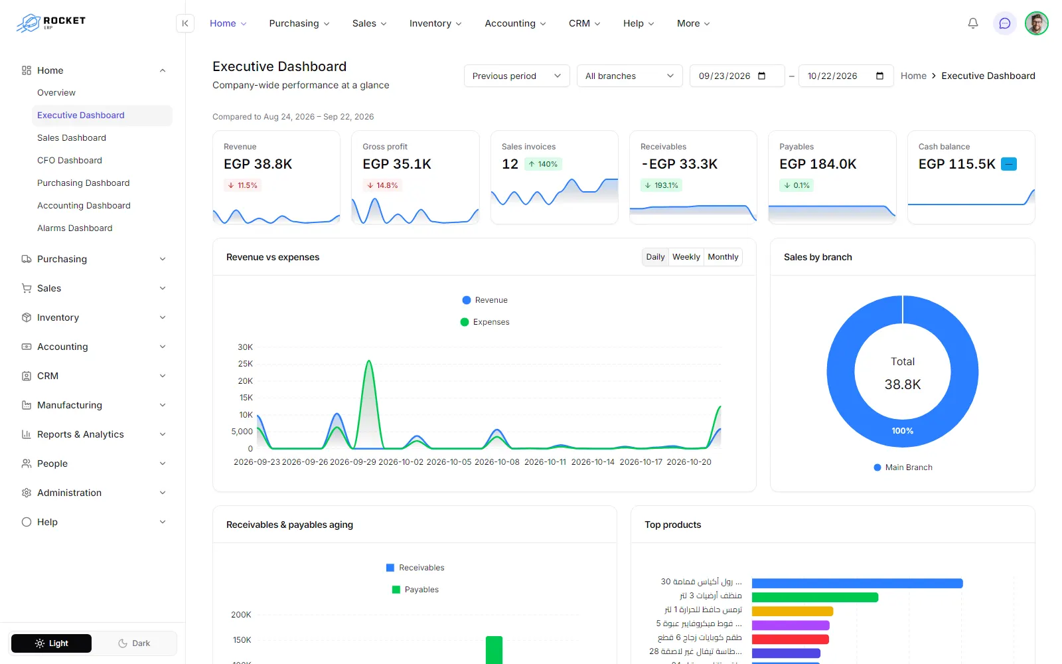Open the Sales menu in top navigation
The height and width of the screenshot is (664, 1062).
(370, 23)
